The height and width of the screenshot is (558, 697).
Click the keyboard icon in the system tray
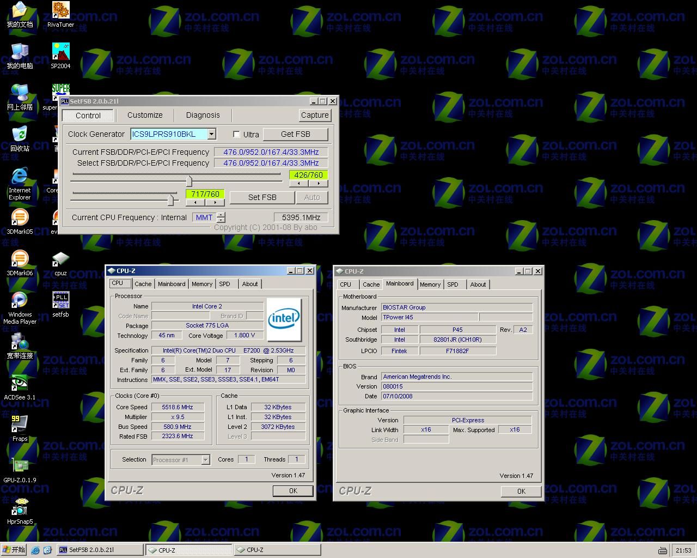[662, 550]
